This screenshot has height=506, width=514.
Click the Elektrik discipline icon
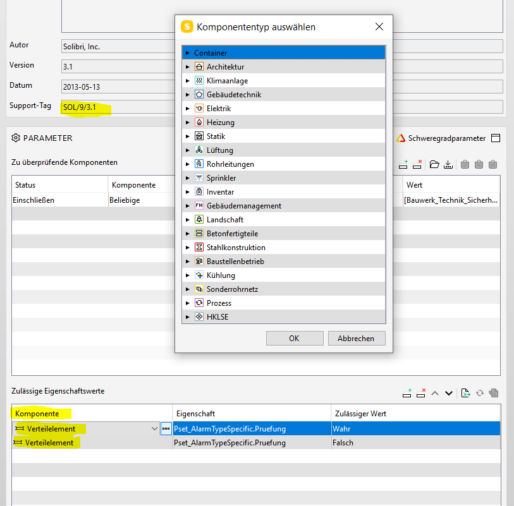pyautogui.click(x=199, y=109)
